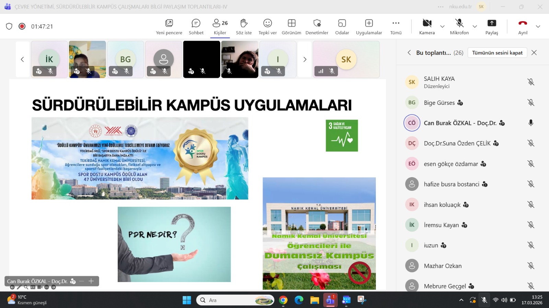Select participant esen gökçe özdamar

tap(472, 164)
